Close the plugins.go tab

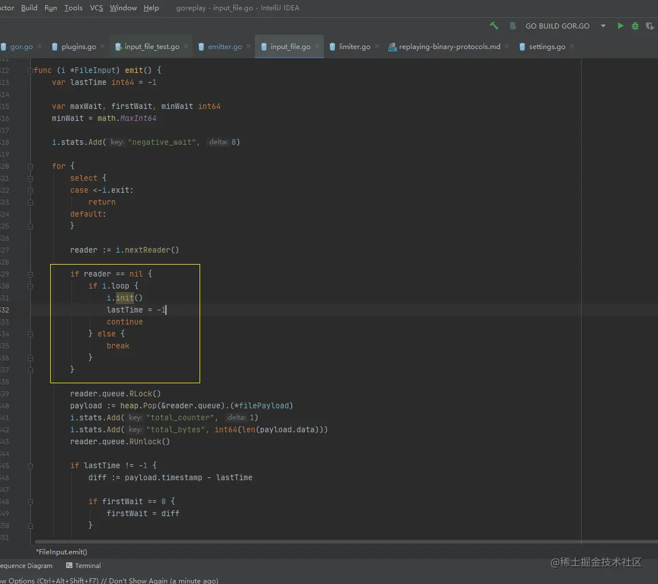(x=103, y=46)
